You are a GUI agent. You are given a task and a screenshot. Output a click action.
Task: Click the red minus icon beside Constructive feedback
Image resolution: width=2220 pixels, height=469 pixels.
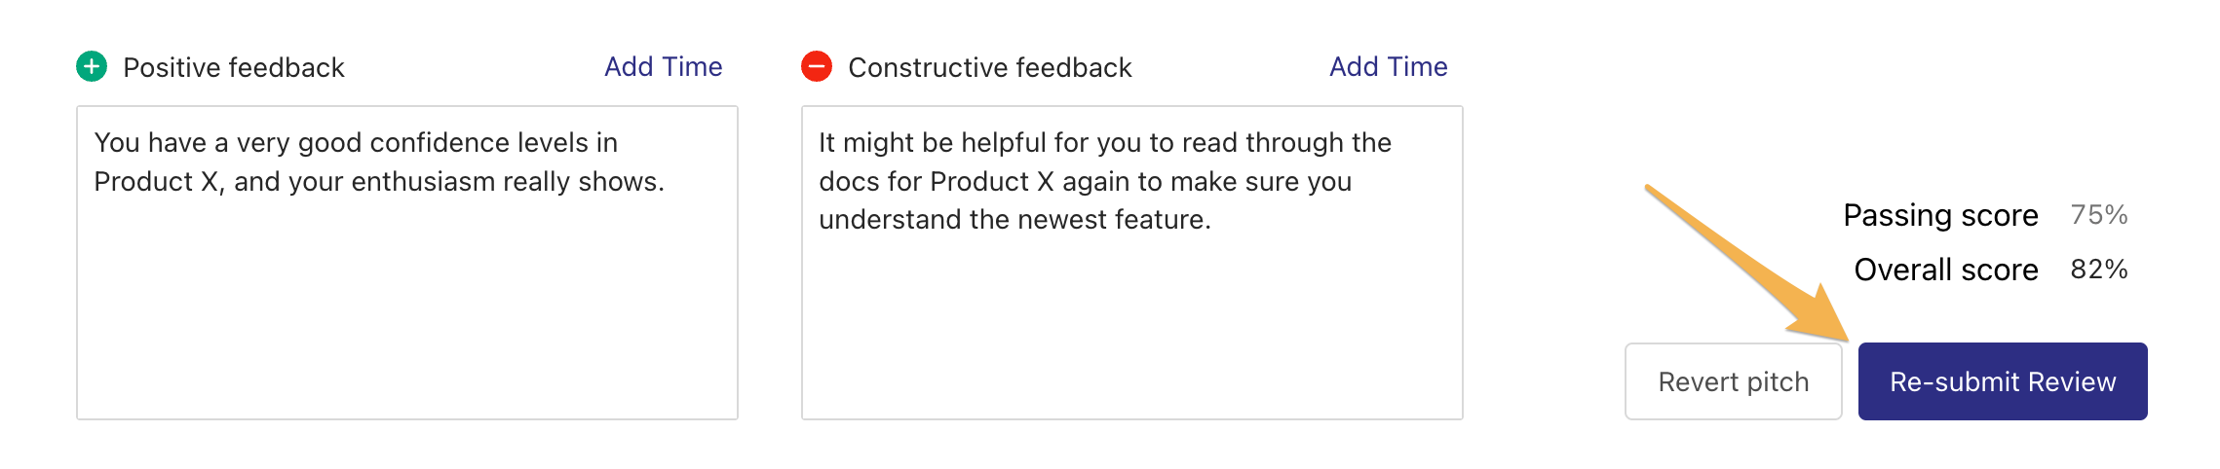pos(817,66)
